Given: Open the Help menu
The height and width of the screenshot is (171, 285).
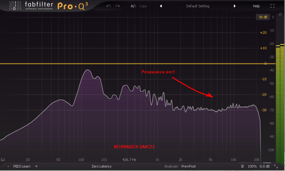Looking at the screenshot, I should pos(256,6).
